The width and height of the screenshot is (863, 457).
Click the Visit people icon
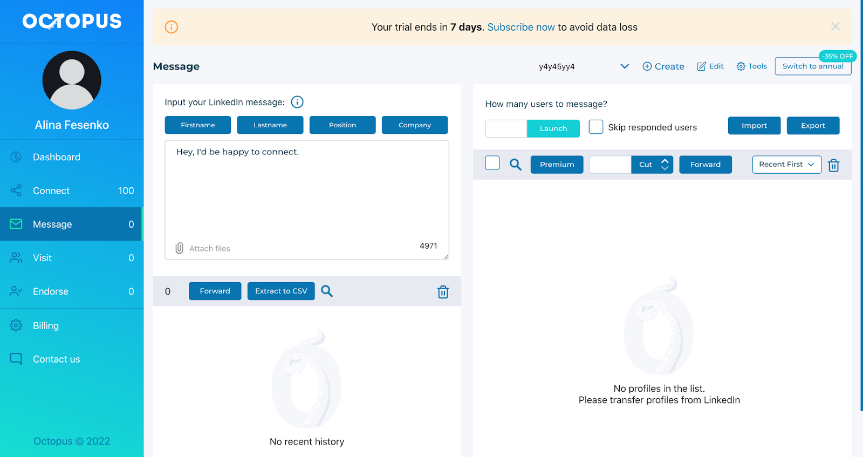[x=16, y=258]
